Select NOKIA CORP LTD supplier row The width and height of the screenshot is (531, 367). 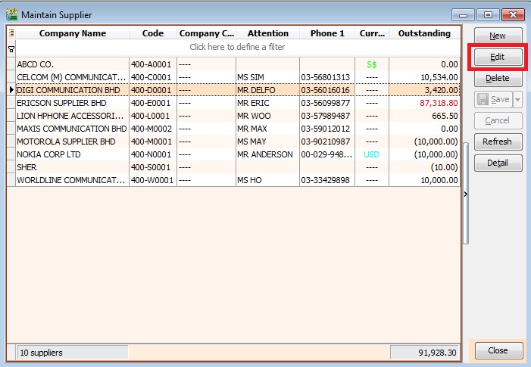tap(72, 154)
